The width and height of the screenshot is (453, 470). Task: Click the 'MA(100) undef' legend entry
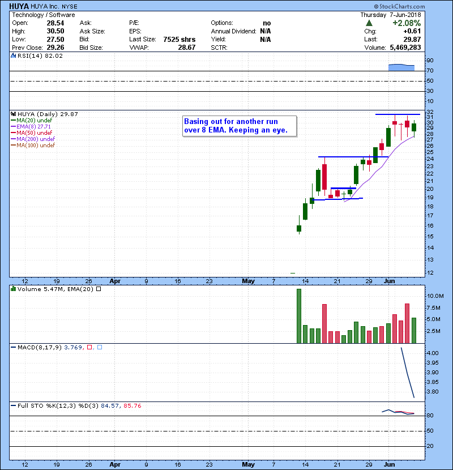pos(36,146)
